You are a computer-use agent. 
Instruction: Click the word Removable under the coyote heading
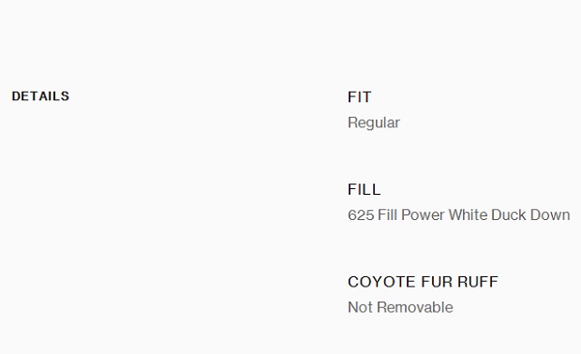click(x=415, y=307)
